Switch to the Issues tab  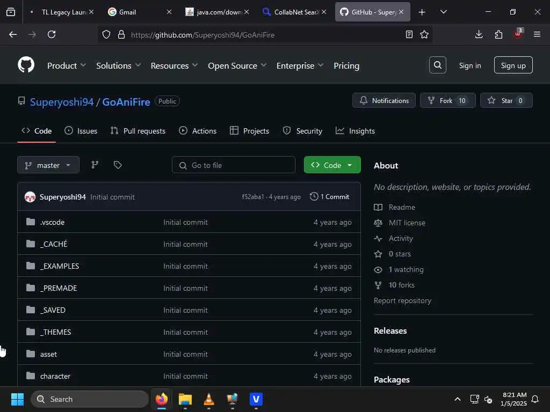81,131
